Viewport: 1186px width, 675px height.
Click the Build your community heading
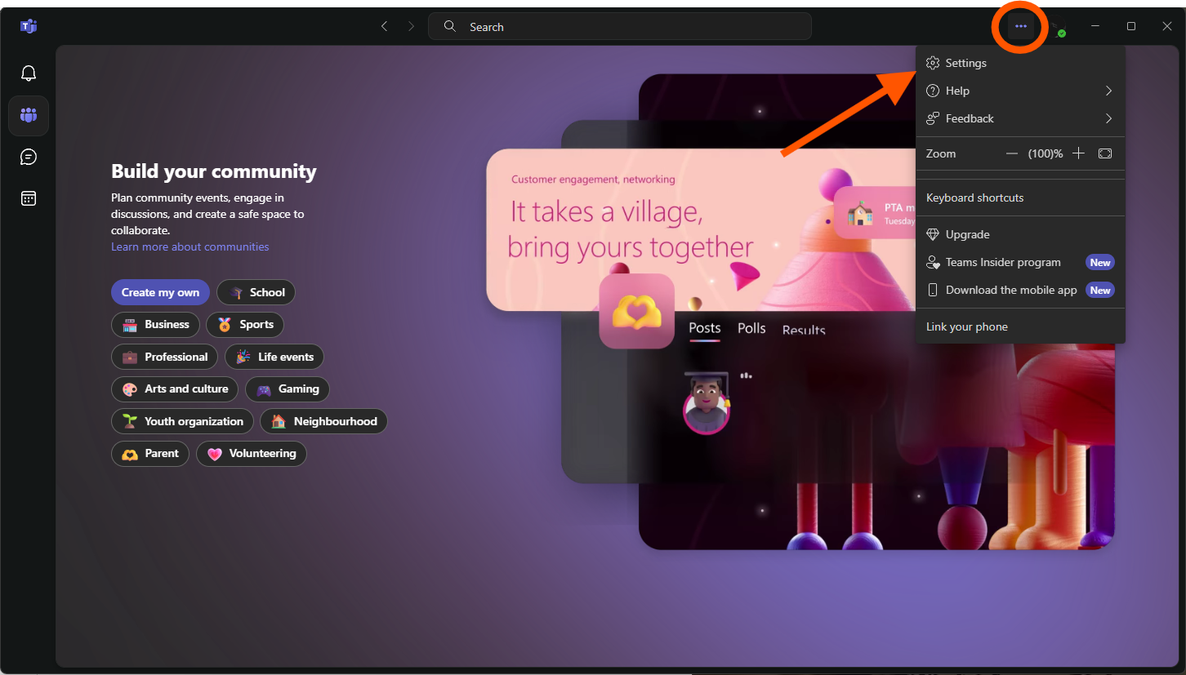[x=214, y=171]
